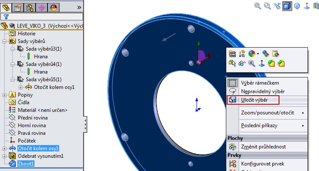This screenshot has width=319, height=171.
Task: Click the Previous View icon
Action: point(277,6)
